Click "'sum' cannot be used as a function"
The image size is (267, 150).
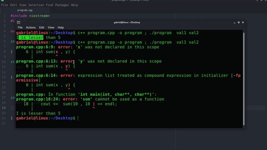pos(122,99)
